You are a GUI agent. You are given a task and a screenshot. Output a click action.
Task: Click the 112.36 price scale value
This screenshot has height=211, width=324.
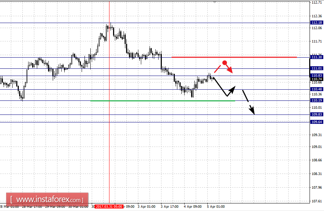tap(316, 16)
